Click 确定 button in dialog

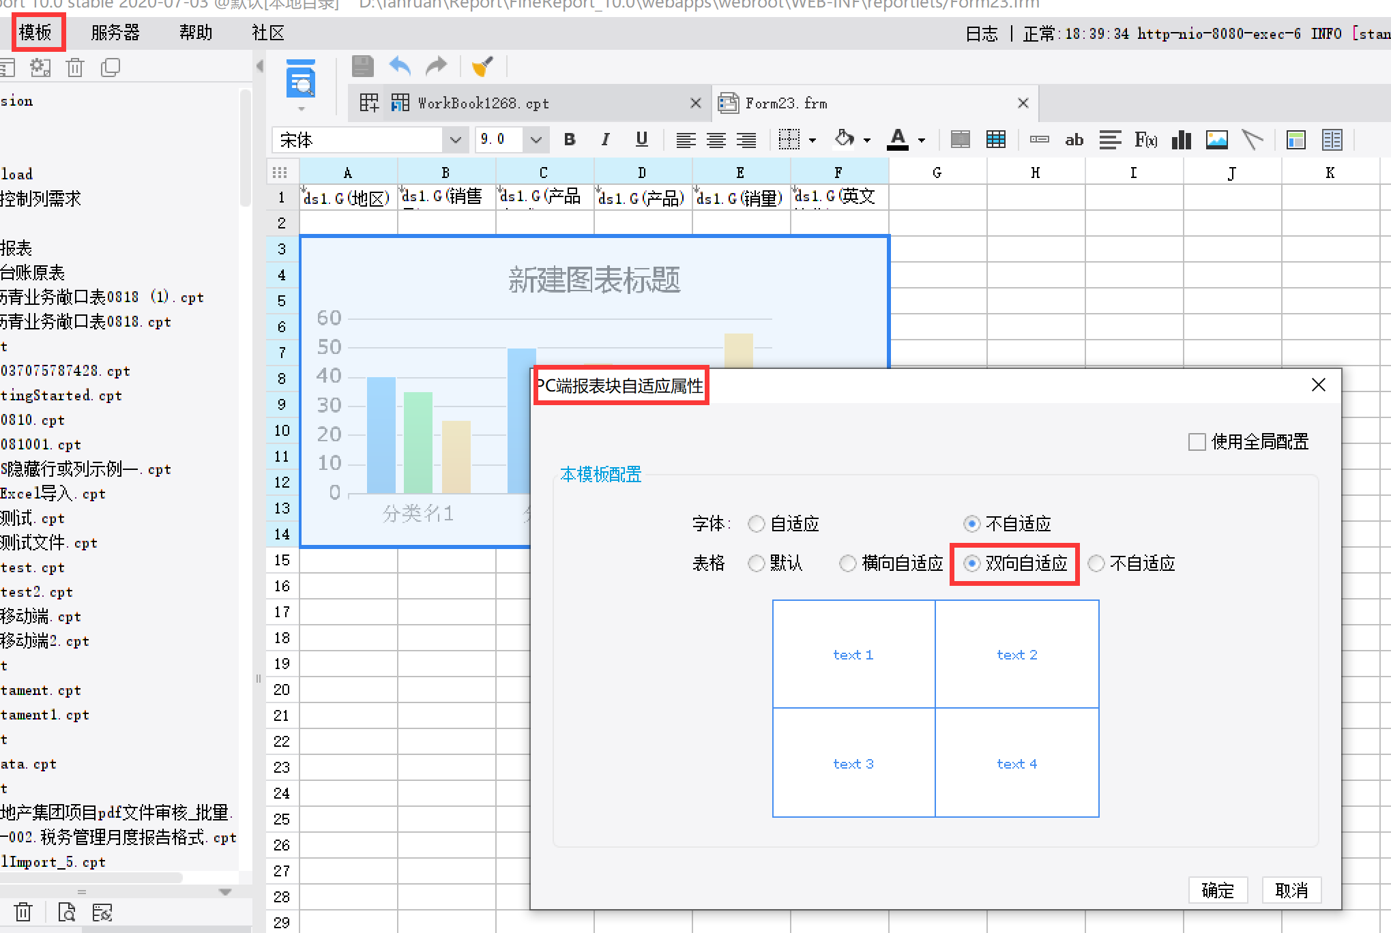coord(1218,890)
